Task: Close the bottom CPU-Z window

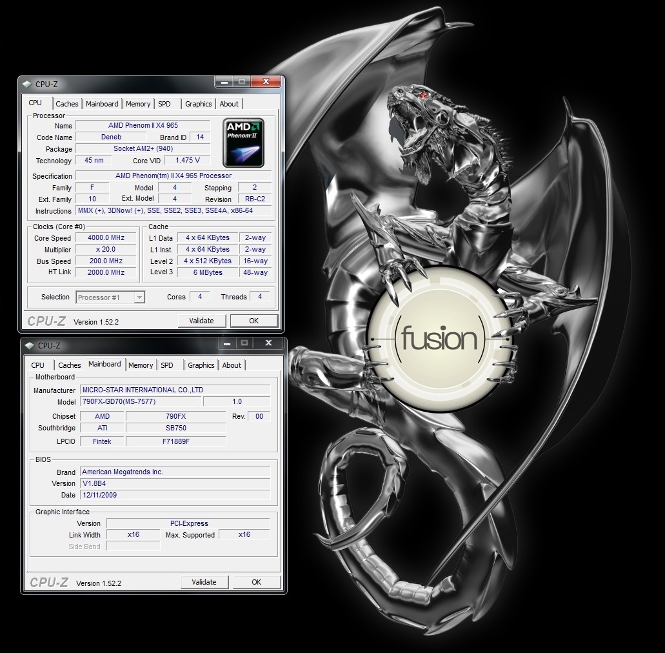Action: pos(268,343)
